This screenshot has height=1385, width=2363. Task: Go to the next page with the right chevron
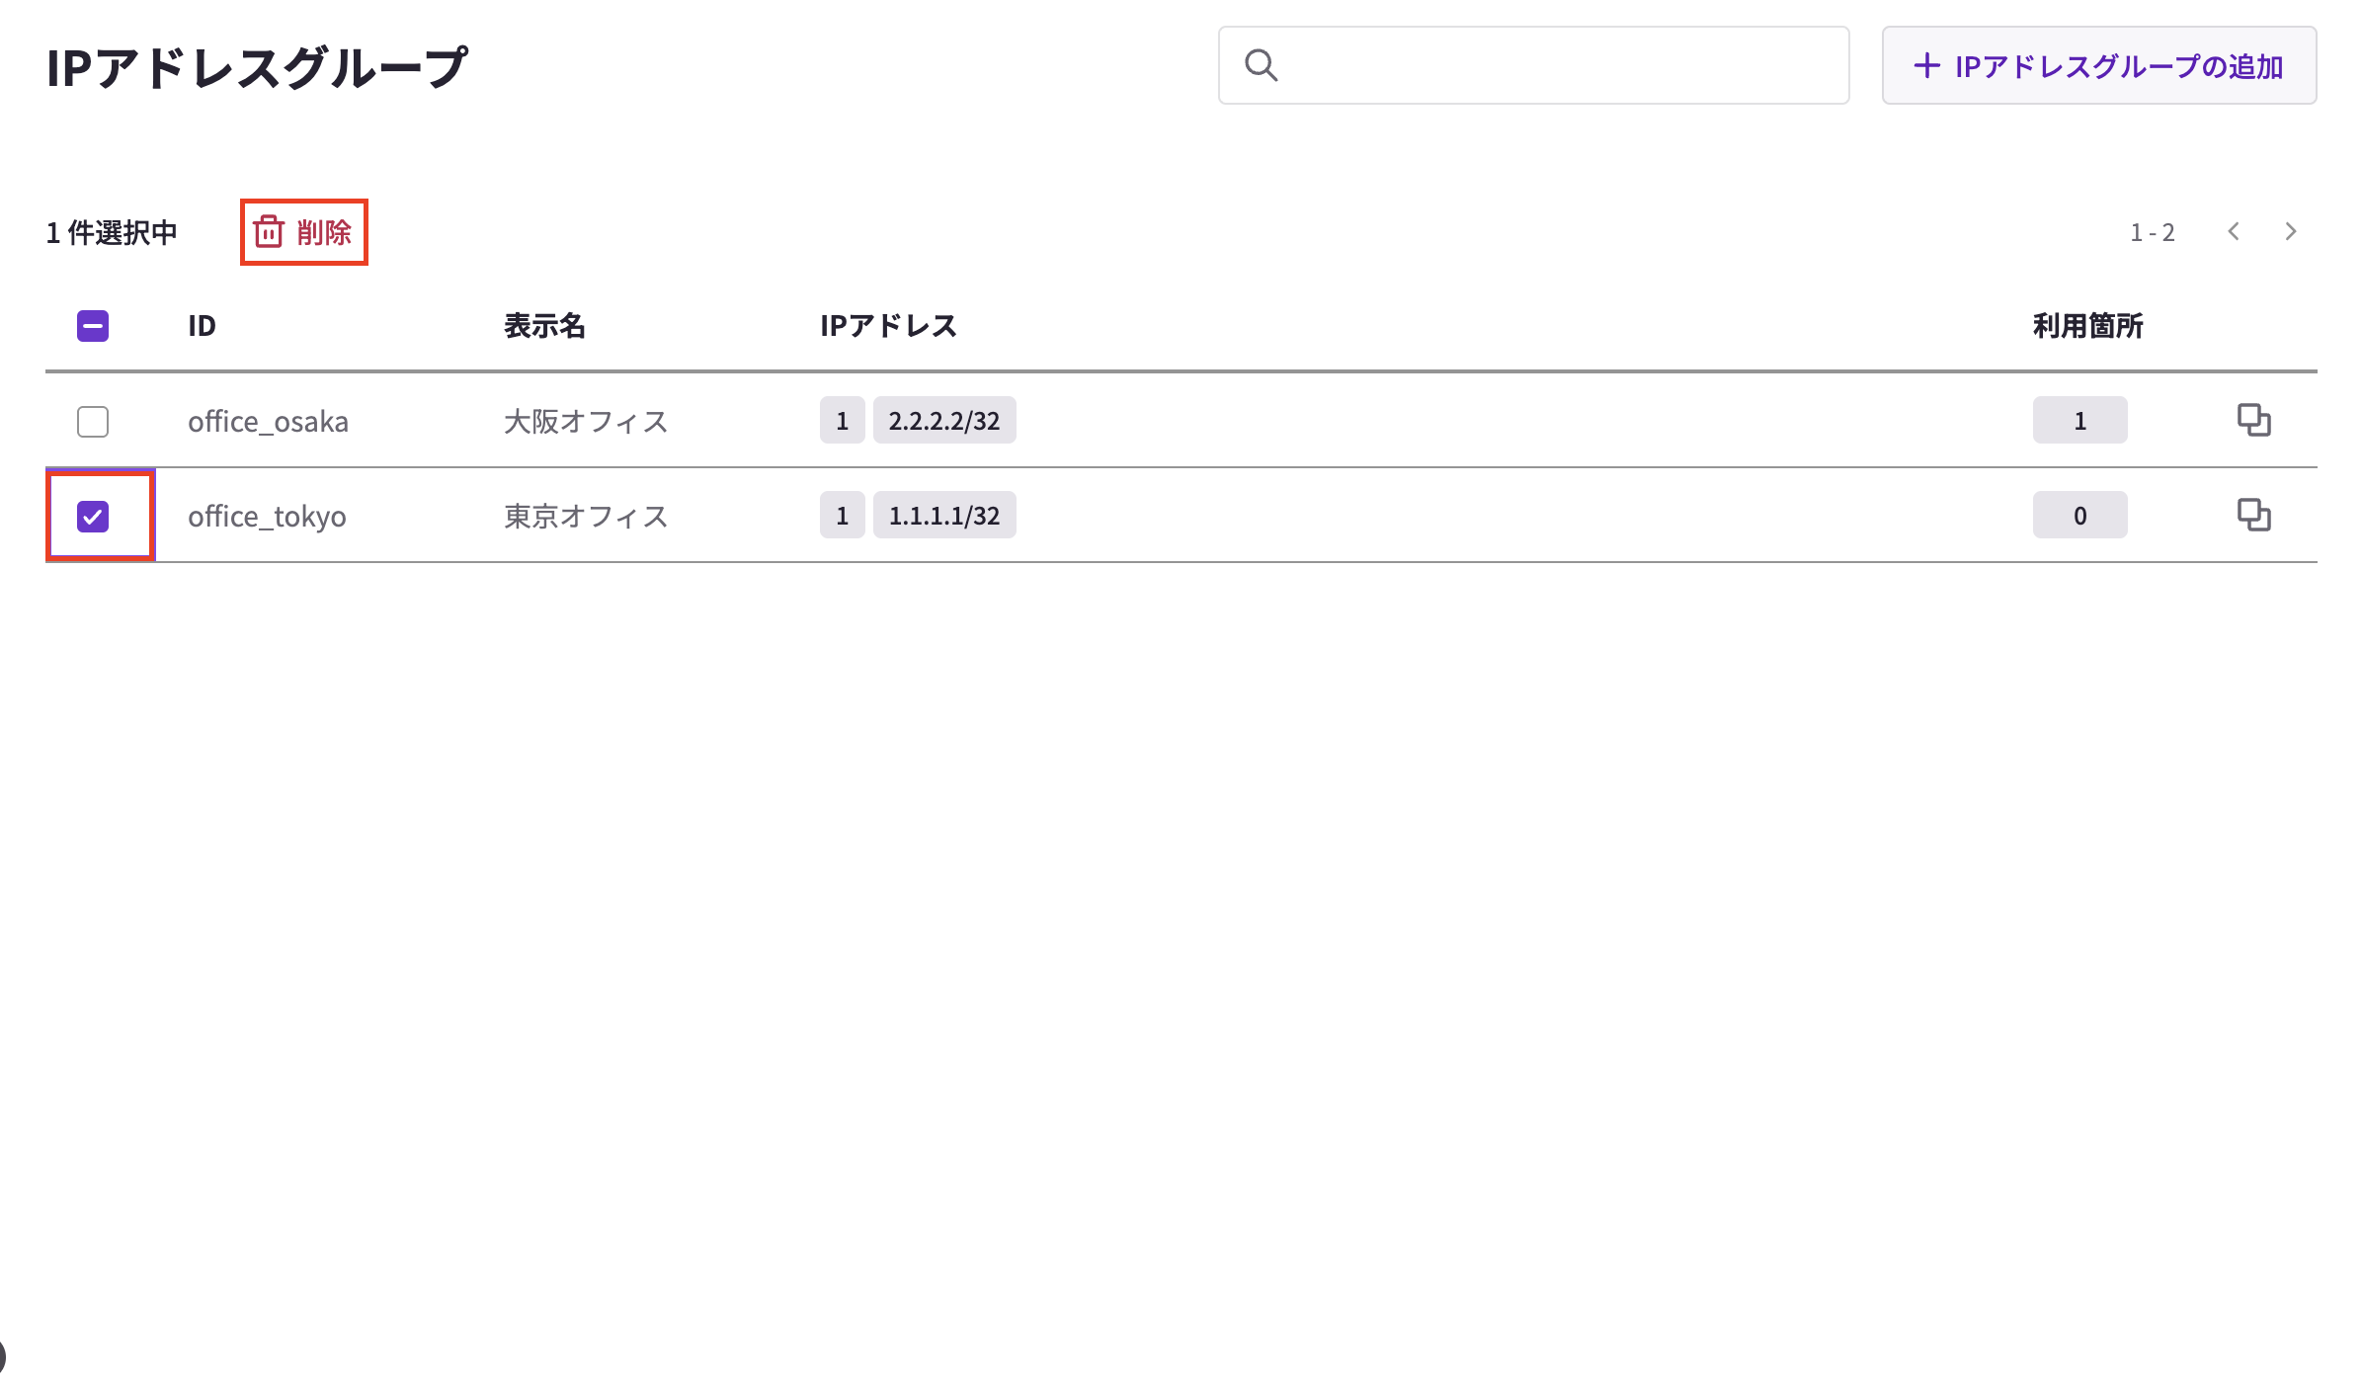pos(2291,231)
